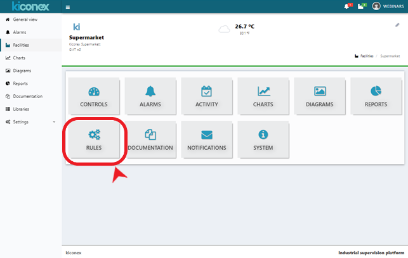Viewport: 408px width, 258px height.
Task: Click the Alarms bell tile
Action: 150,97
